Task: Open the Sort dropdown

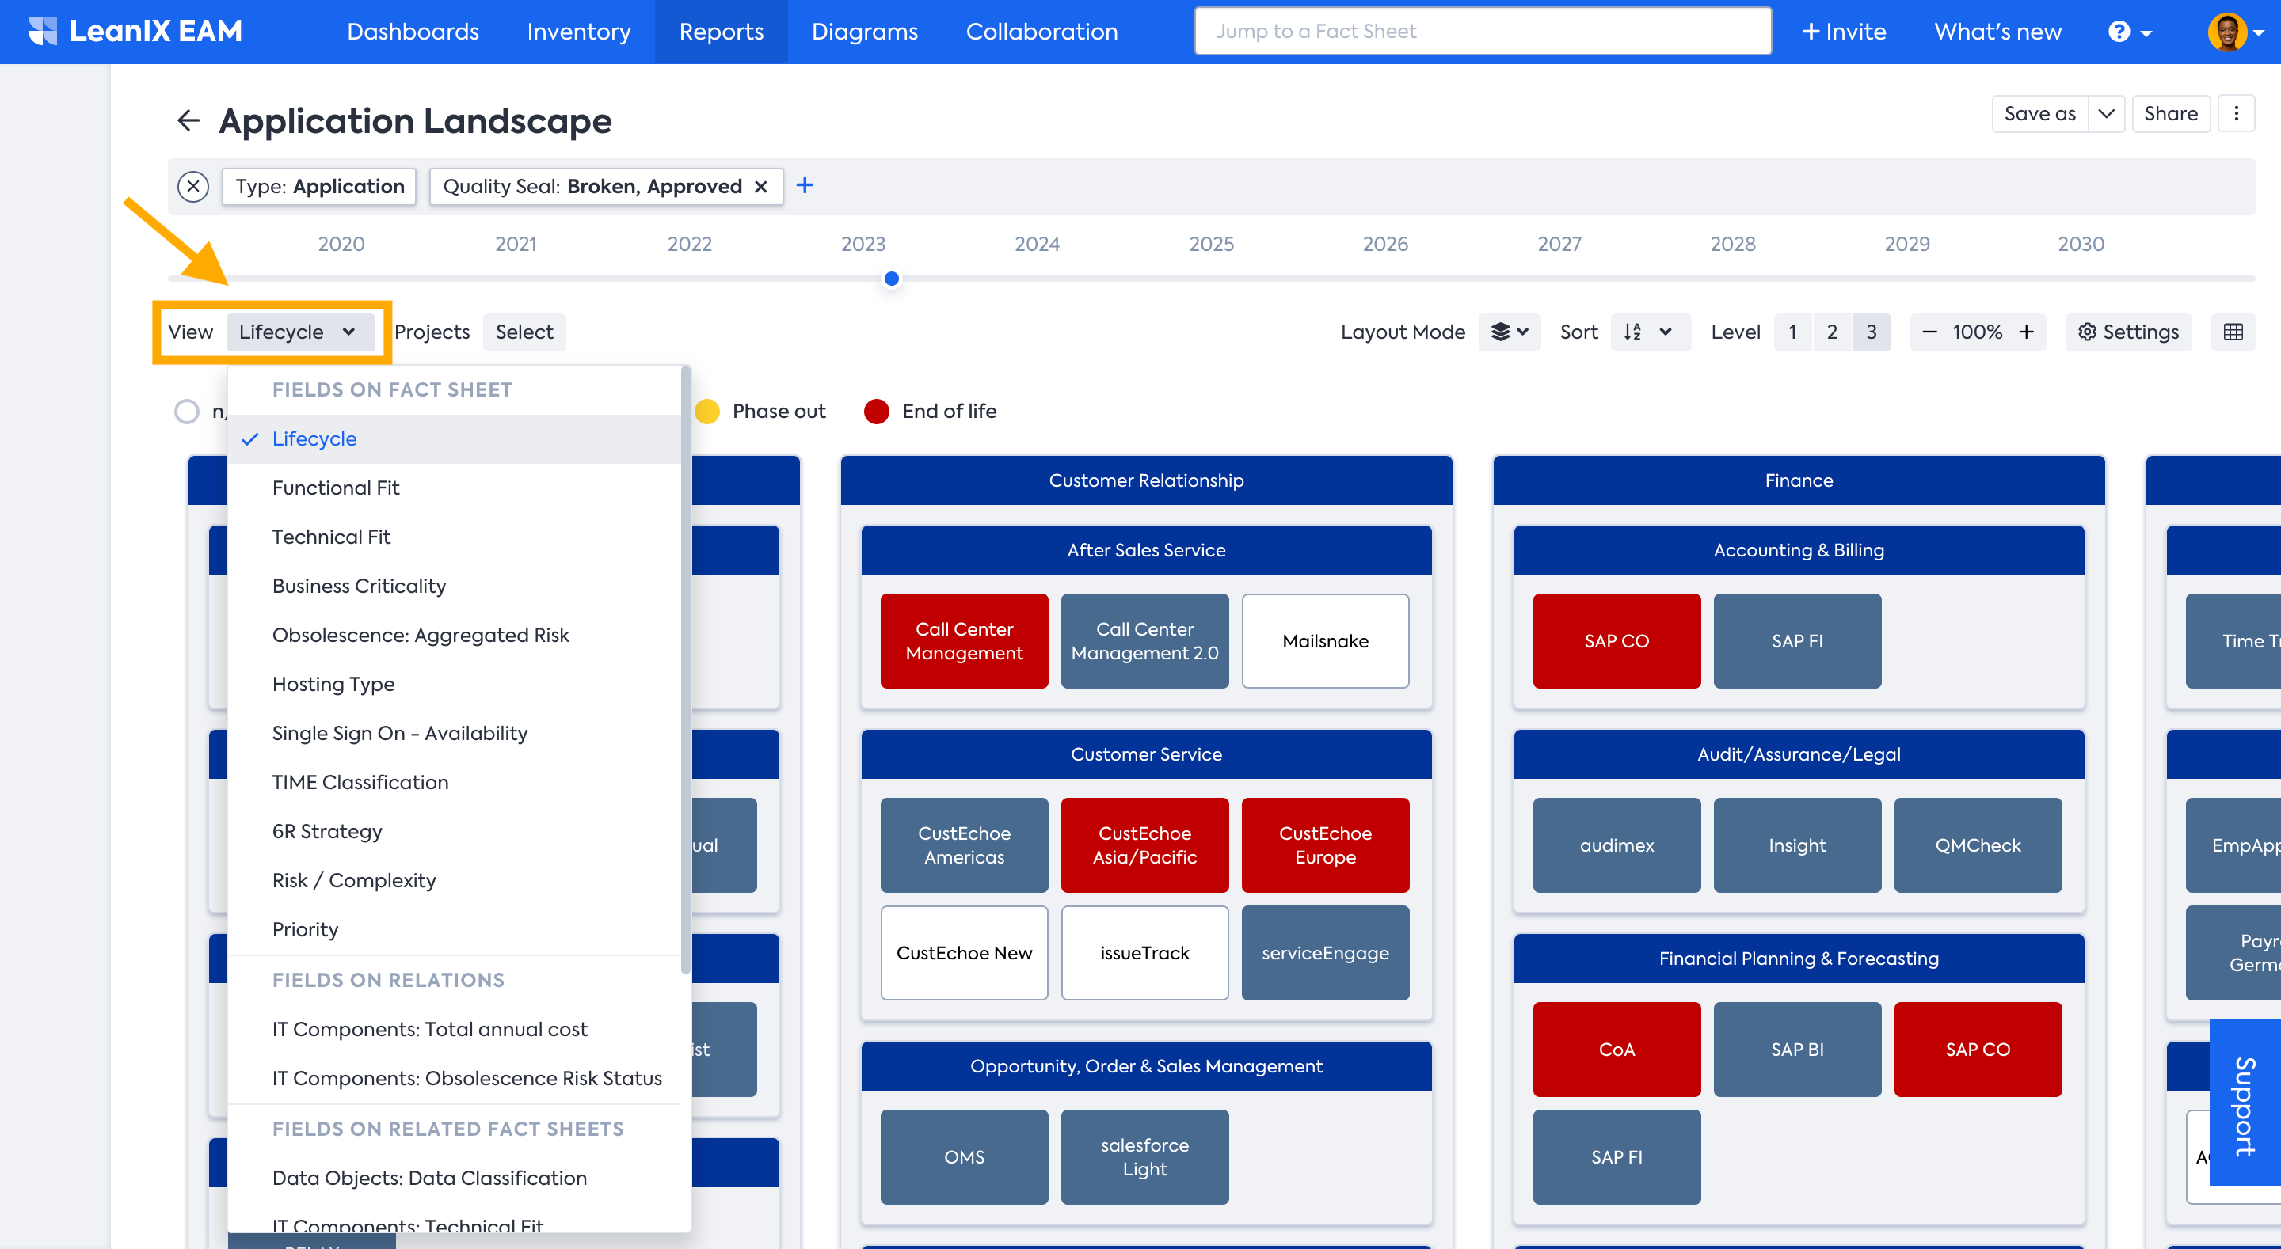Action: click(x=1648, y=332)
